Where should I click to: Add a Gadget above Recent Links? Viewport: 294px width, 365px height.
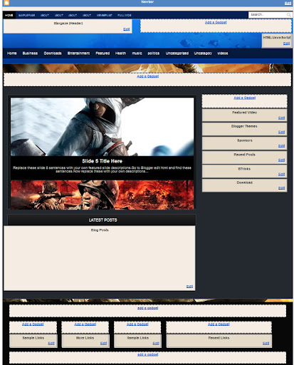pyautogui.click(x=219, y=324)
